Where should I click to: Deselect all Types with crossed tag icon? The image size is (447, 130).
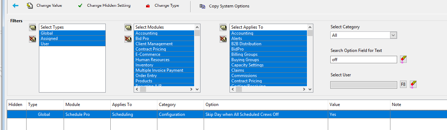click(33, 39)
